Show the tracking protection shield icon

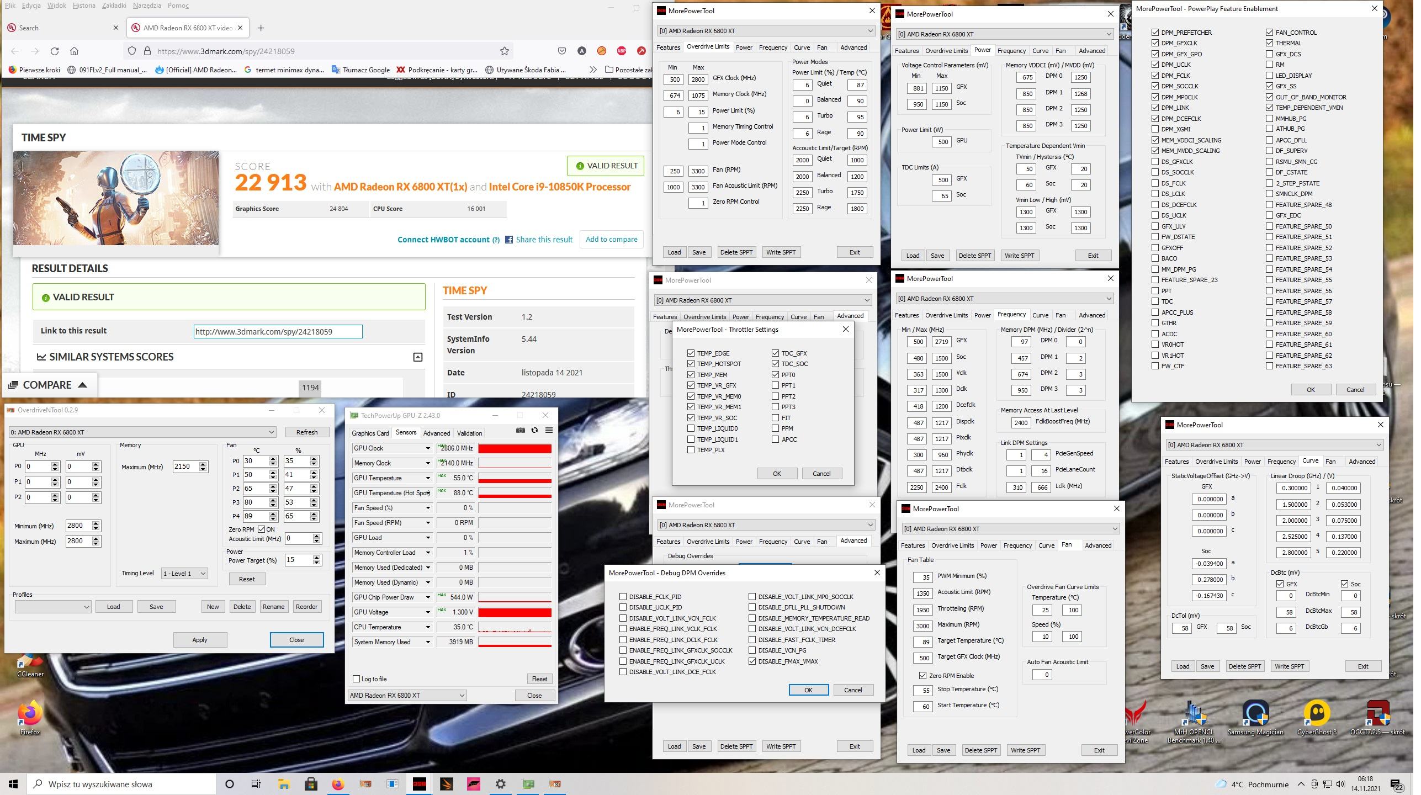pos(132,51)
